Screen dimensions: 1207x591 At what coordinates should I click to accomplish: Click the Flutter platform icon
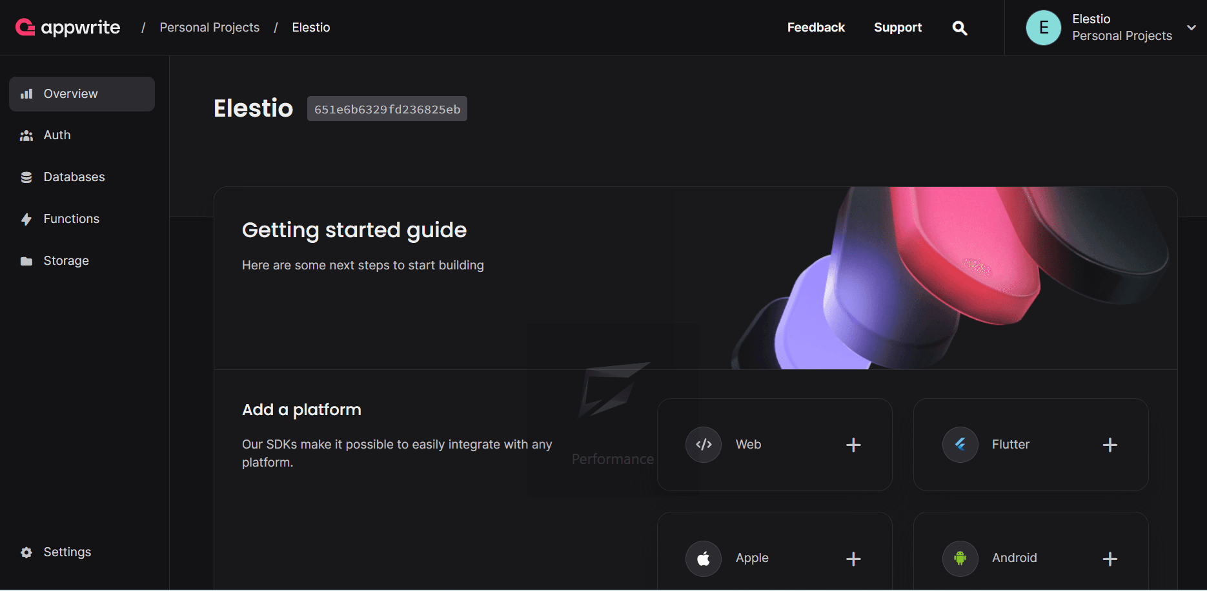coord(960,444)
